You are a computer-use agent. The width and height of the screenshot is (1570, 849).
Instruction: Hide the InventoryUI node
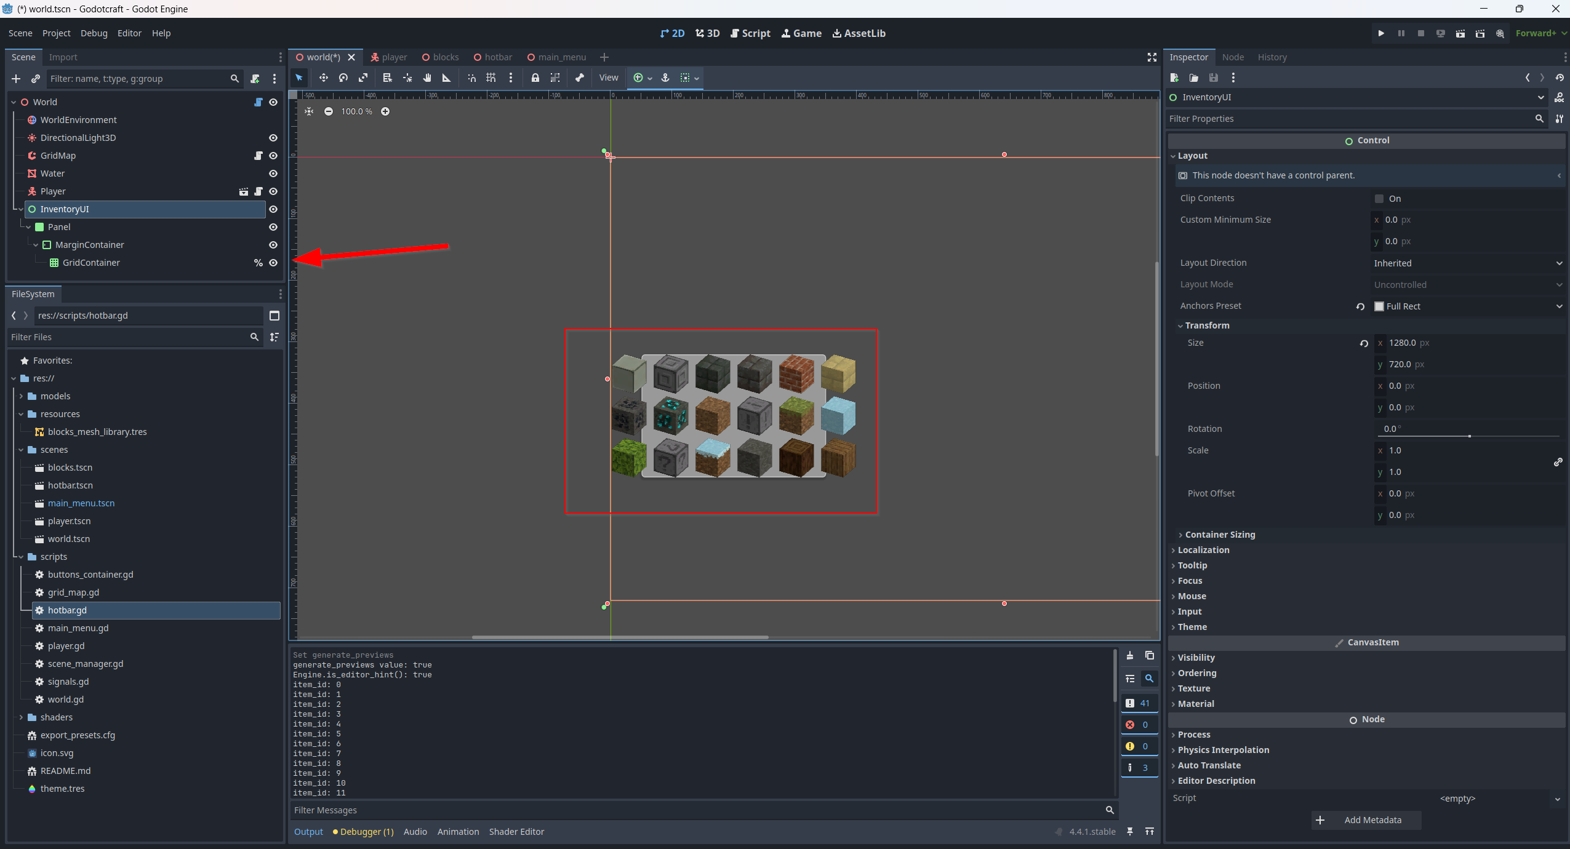point(273,209)
